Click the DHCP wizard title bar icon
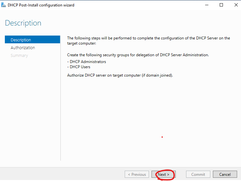 pos(3,5)
